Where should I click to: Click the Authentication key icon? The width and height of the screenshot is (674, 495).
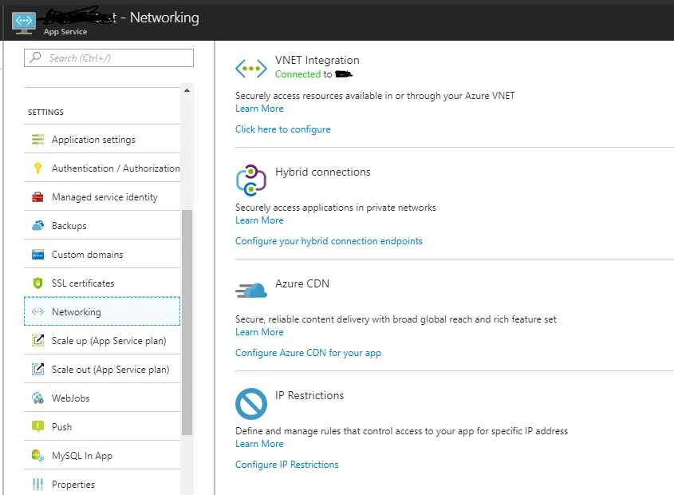37,168
